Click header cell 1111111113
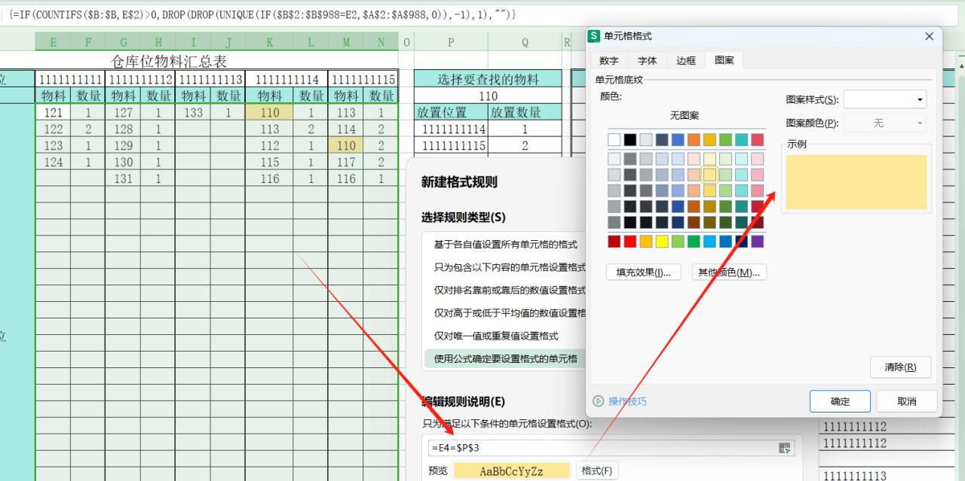 210,79
